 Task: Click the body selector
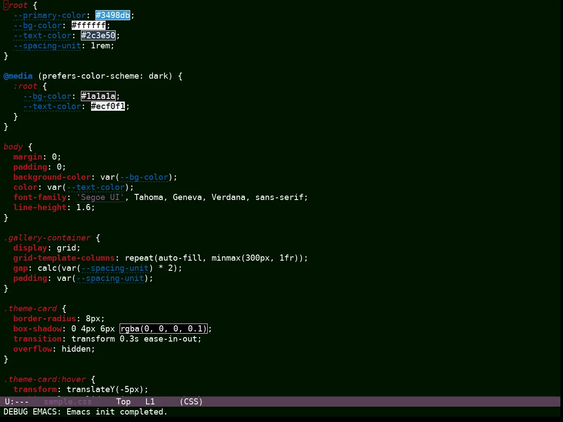click(x=13, y=147)
